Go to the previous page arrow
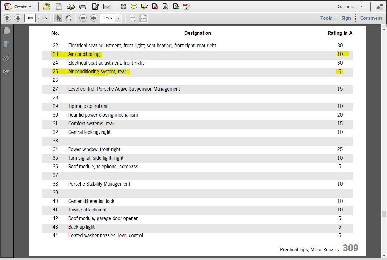 pos(7,18)
